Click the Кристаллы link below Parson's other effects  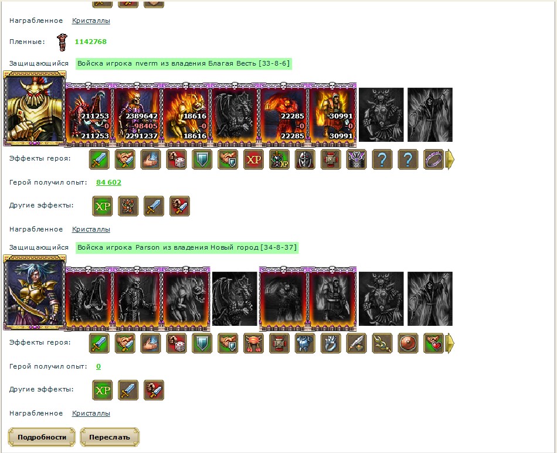91,413
